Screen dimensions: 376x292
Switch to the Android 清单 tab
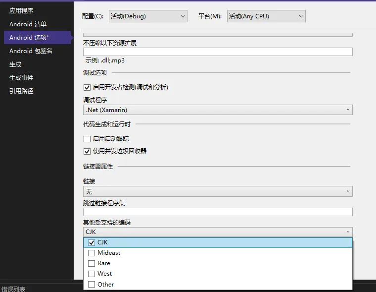tap(28, 24)
